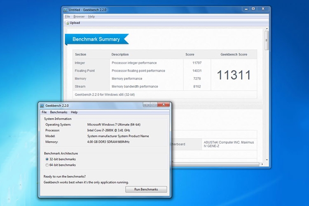Screen dimensions: 309x206
Task: Click the Benchmark Summary banner heading
Action: click(96, 39)
